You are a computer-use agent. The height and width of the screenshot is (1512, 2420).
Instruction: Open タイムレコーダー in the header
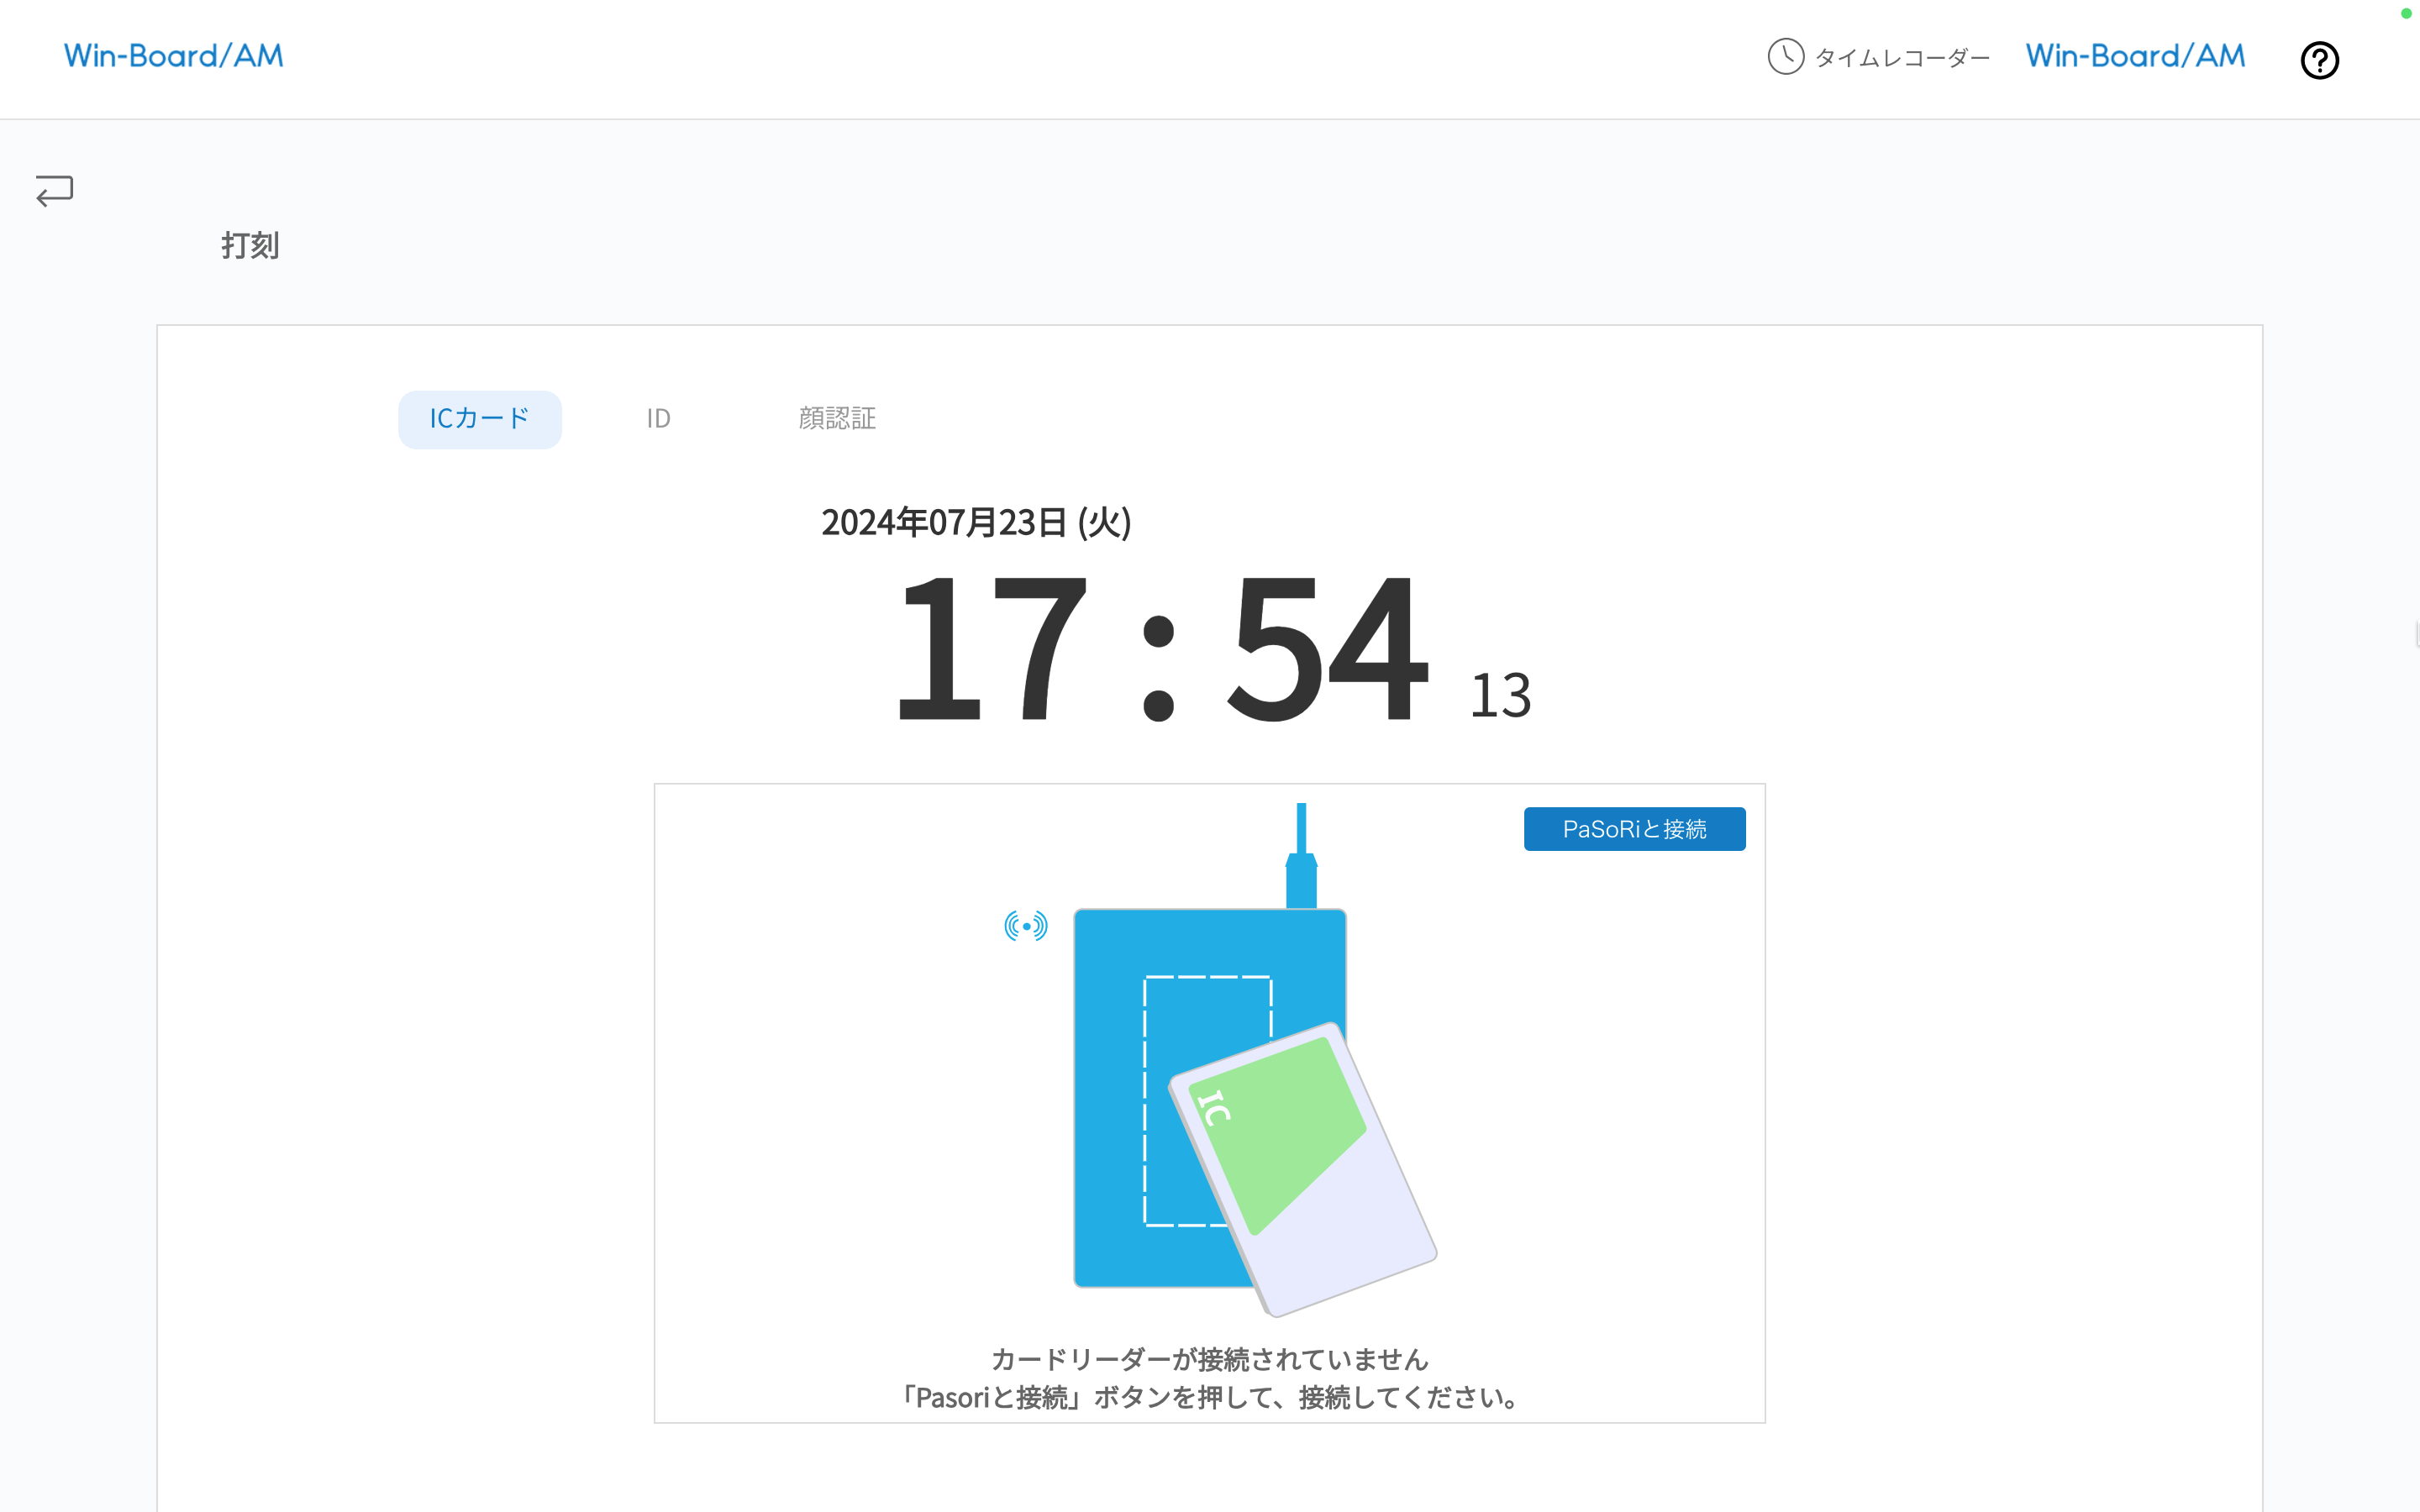[1903, 58]
